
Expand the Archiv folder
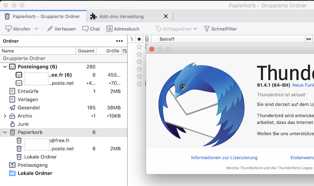pyautogui.click(x=5, y=116)
